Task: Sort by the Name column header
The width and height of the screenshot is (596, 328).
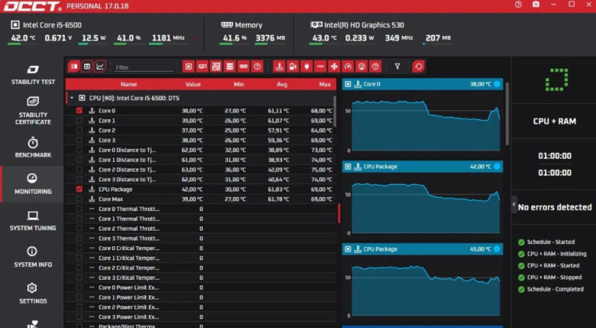Action: (x=129, y=85)
